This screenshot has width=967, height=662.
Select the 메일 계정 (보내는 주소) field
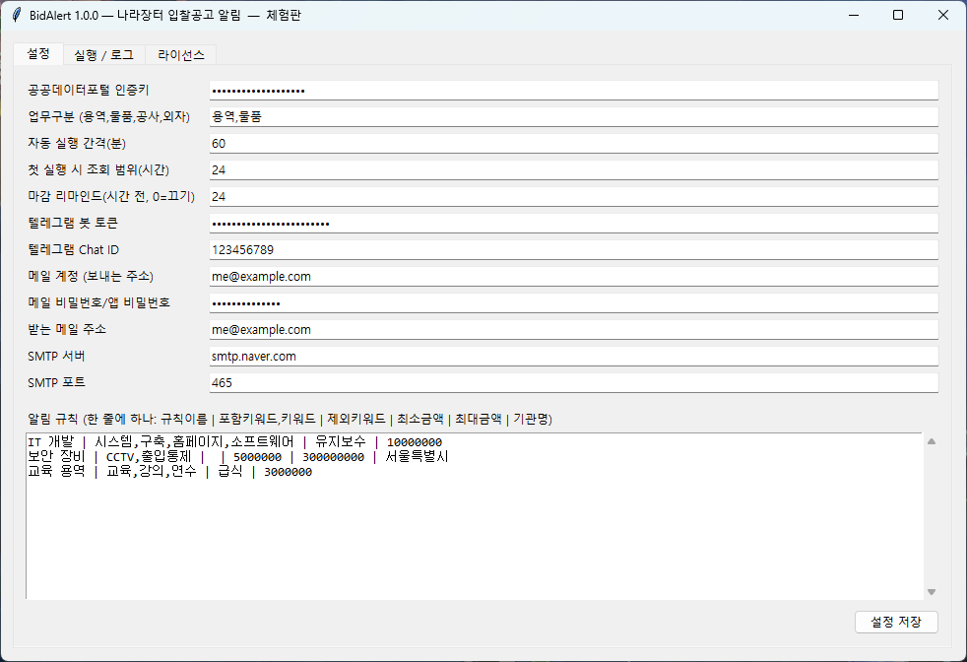click(x=573, y=277)
